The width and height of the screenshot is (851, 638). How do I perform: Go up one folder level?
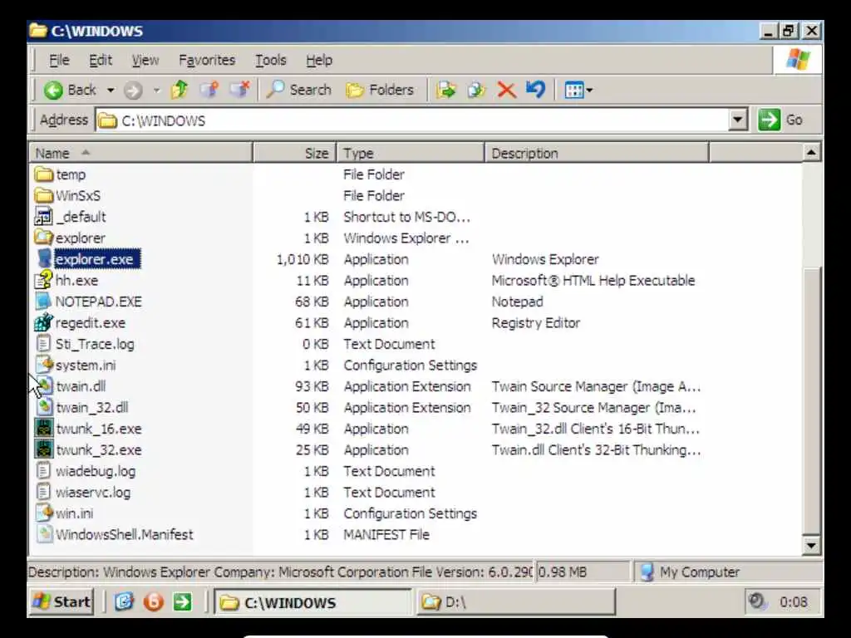(180, 90)
